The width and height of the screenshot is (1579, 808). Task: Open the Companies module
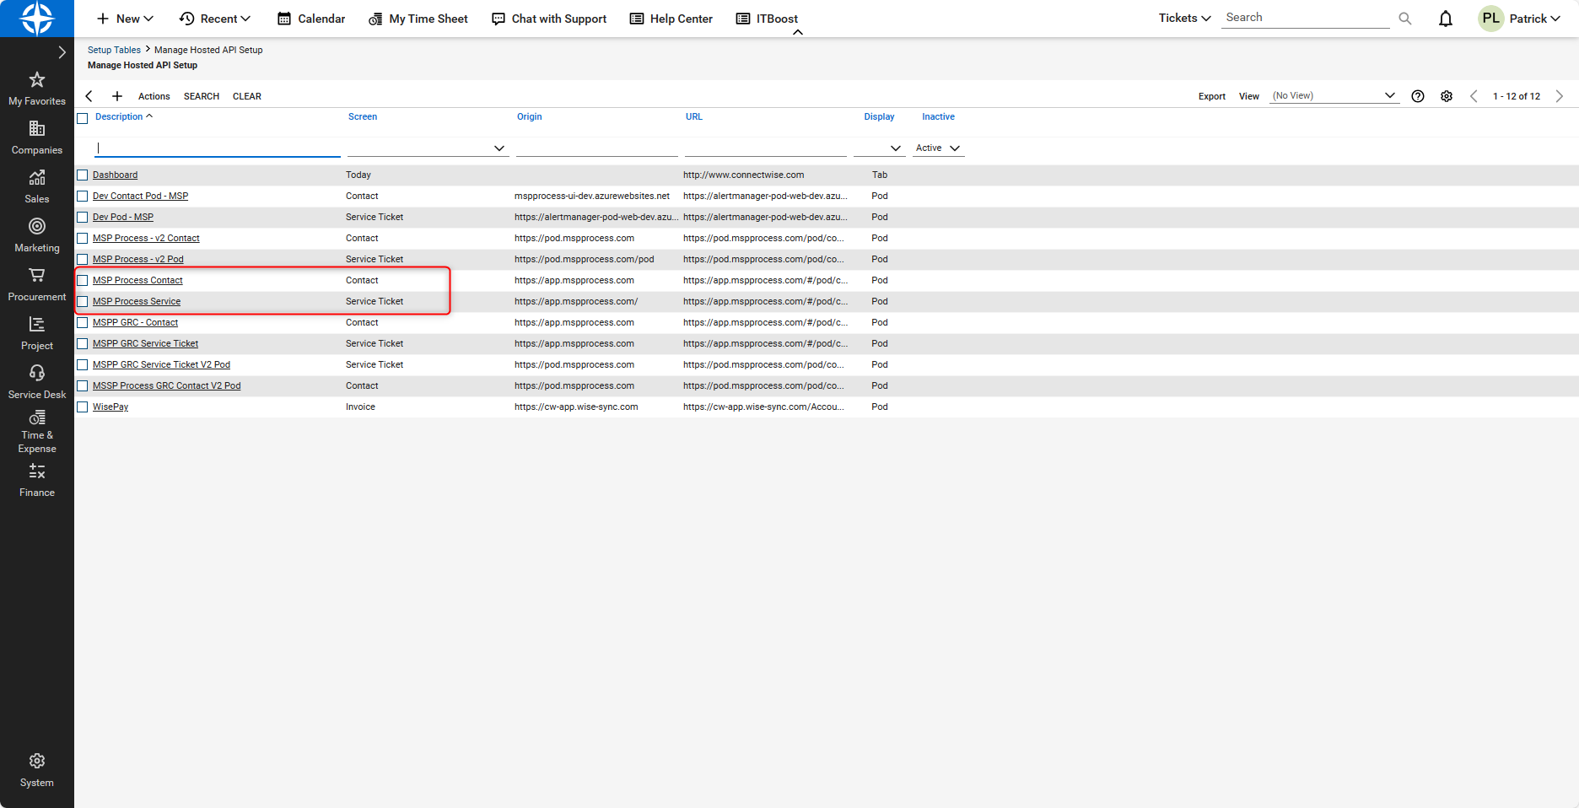[x=37, y=138]
